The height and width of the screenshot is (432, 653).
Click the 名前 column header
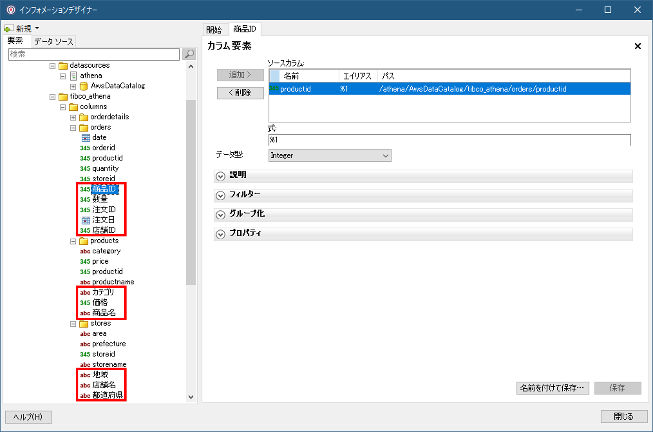(x=309, y=76)
